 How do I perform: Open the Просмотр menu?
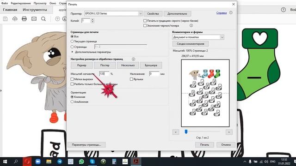click(40, 3)
